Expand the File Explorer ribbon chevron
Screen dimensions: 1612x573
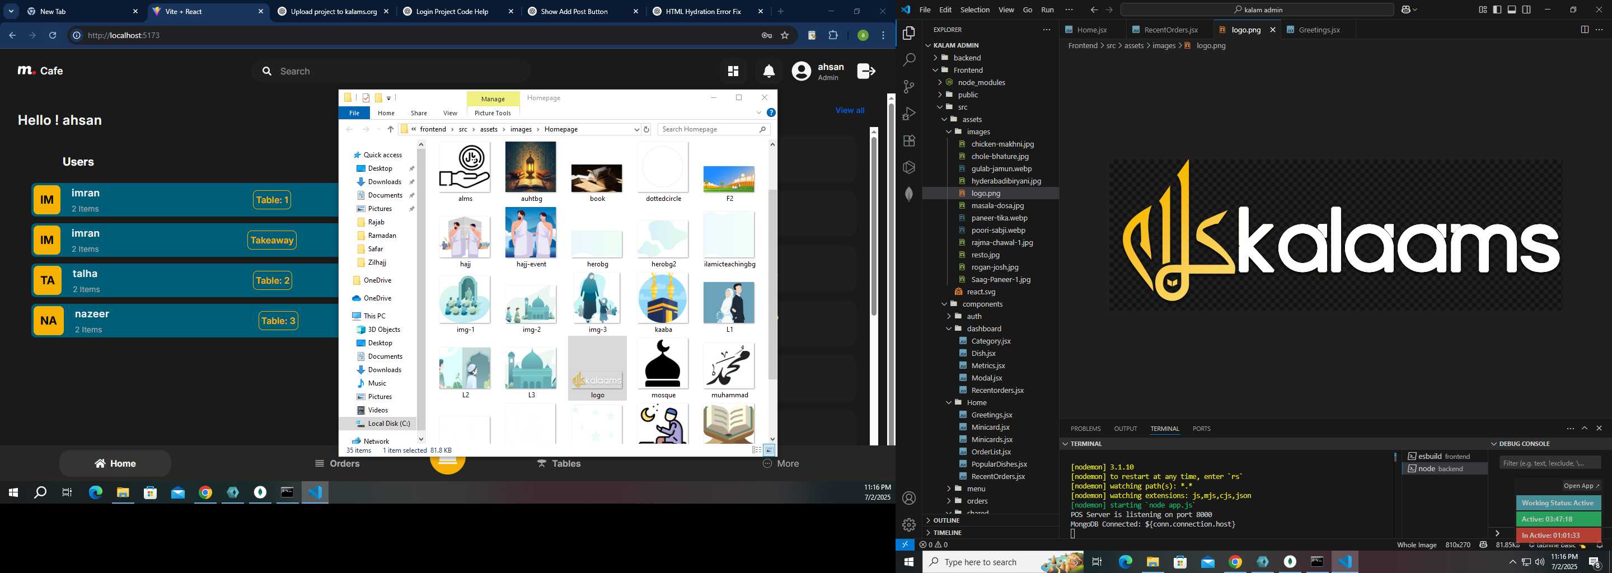pyautogui.click(x=759, y=112)
